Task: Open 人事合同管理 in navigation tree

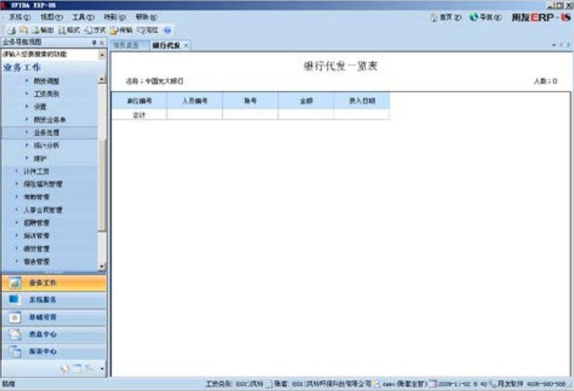Action: pos(43,210)
